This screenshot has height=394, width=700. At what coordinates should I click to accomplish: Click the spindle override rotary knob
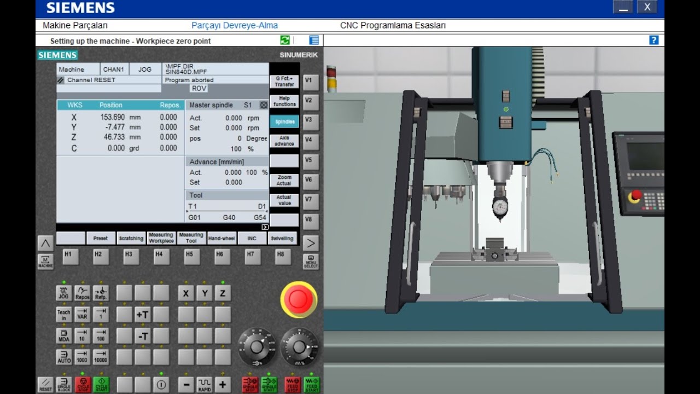coord(256,346)
